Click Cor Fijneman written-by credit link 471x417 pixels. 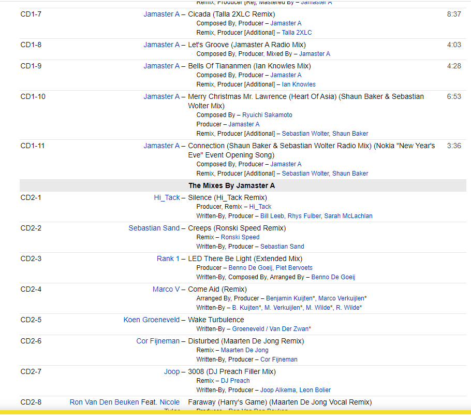[x=279, y=360]
